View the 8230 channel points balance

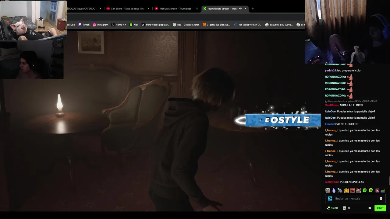point(332,208)
